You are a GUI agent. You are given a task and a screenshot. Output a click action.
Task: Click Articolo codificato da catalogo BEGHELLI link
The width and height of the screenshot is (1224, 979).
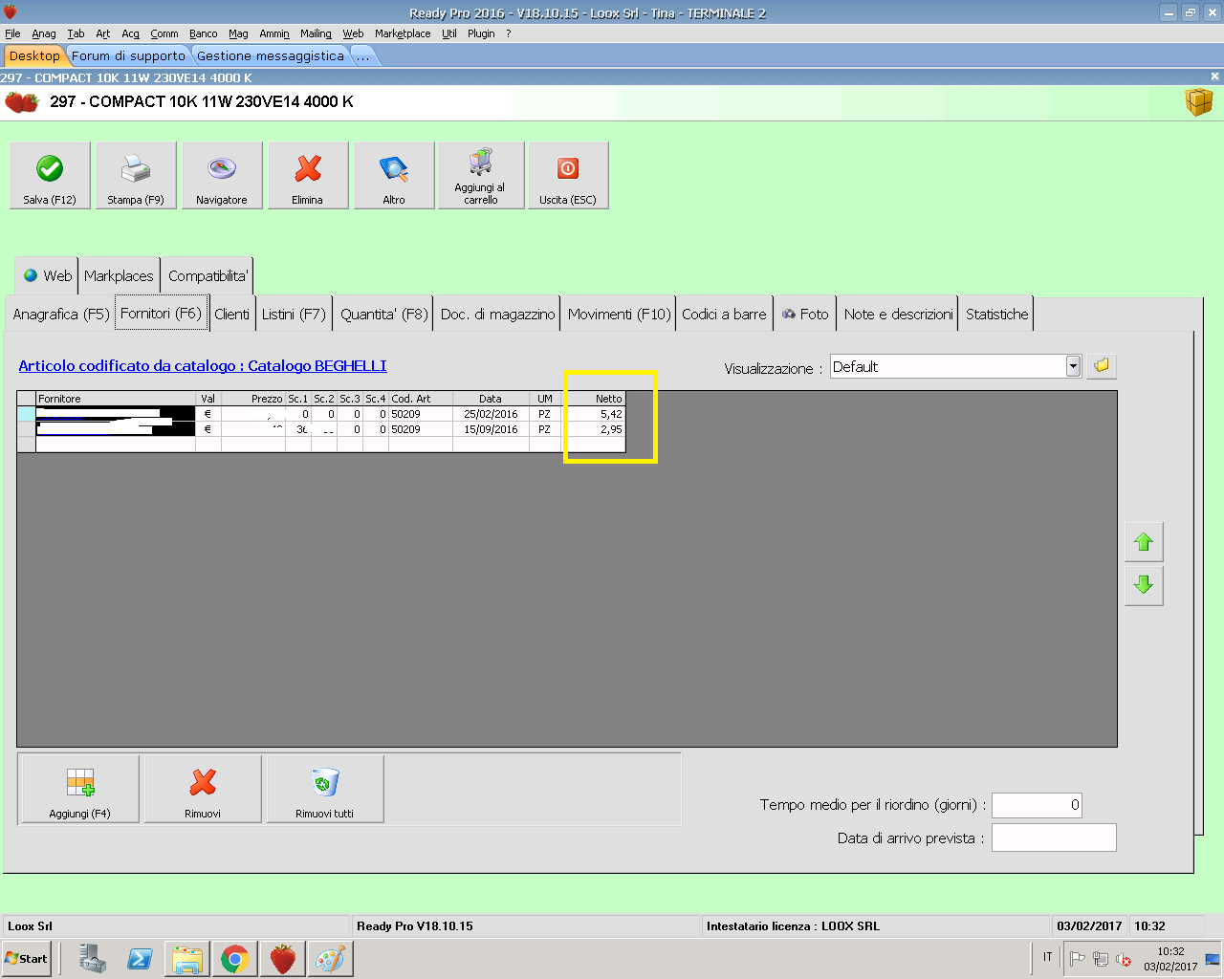203,365
